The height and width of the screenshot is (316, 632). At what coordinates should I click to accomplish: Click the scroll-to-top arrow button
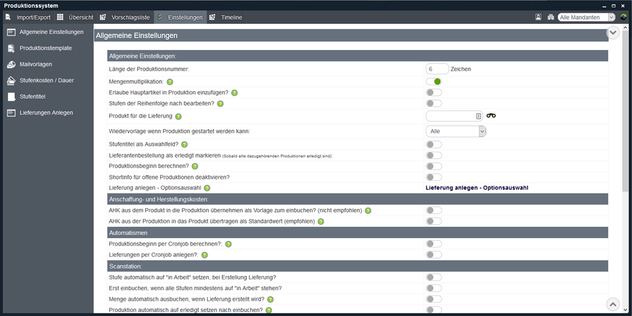click(613, 304)
